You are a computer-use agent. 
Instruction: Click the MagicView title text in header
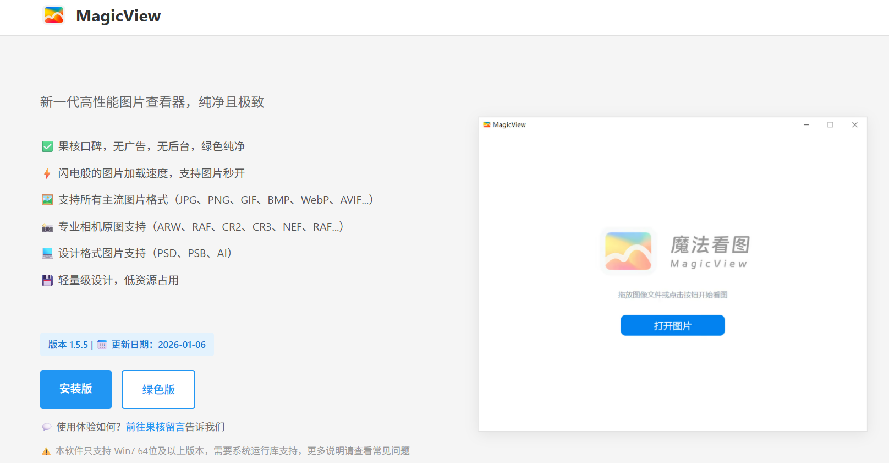tap(118, 16)
